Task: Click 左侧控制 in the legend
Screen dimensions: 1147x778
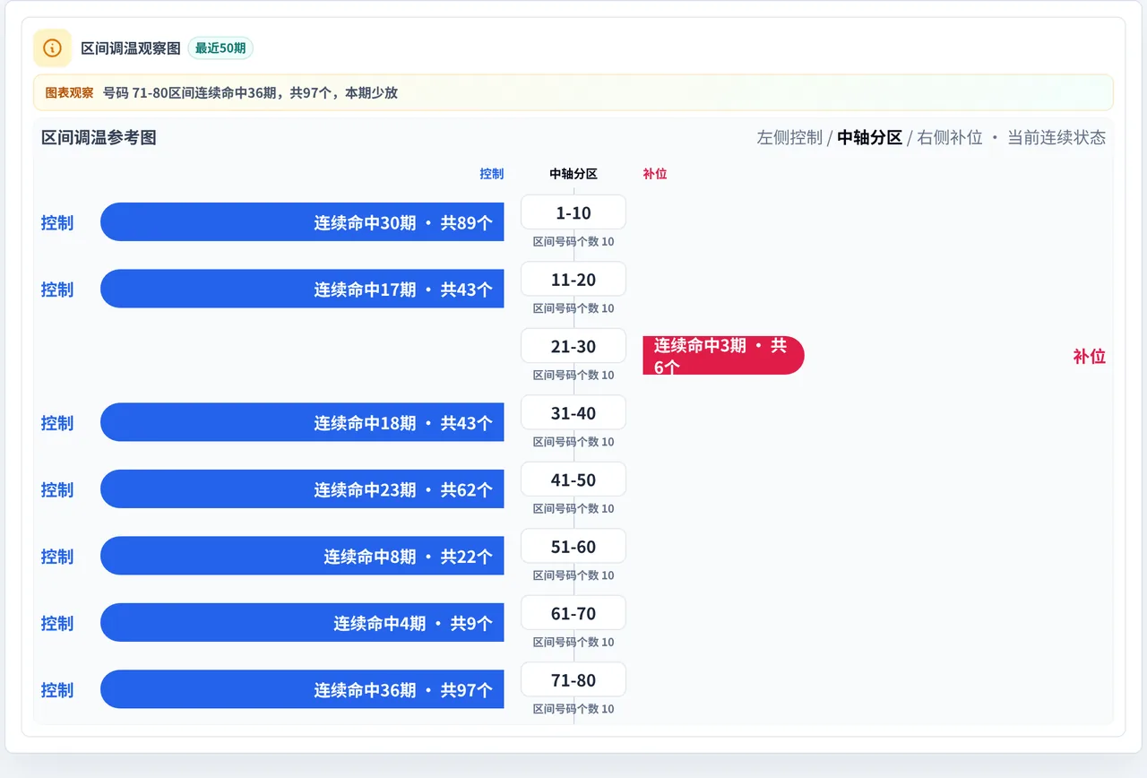Action: click(789, 137)
